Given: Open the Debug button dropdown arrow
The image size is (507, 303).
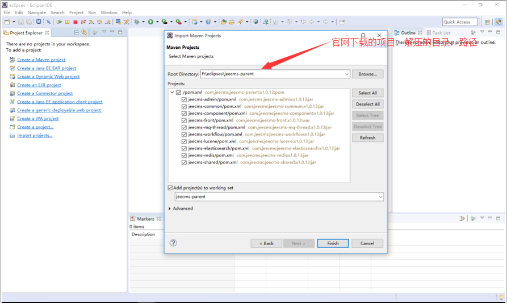Looking at the screenshot, I should pos(143,22).
